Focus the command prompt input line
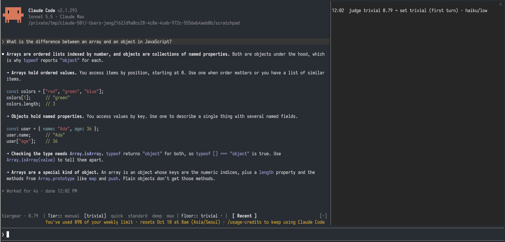 pyautogui.click(x=252, y=234)
